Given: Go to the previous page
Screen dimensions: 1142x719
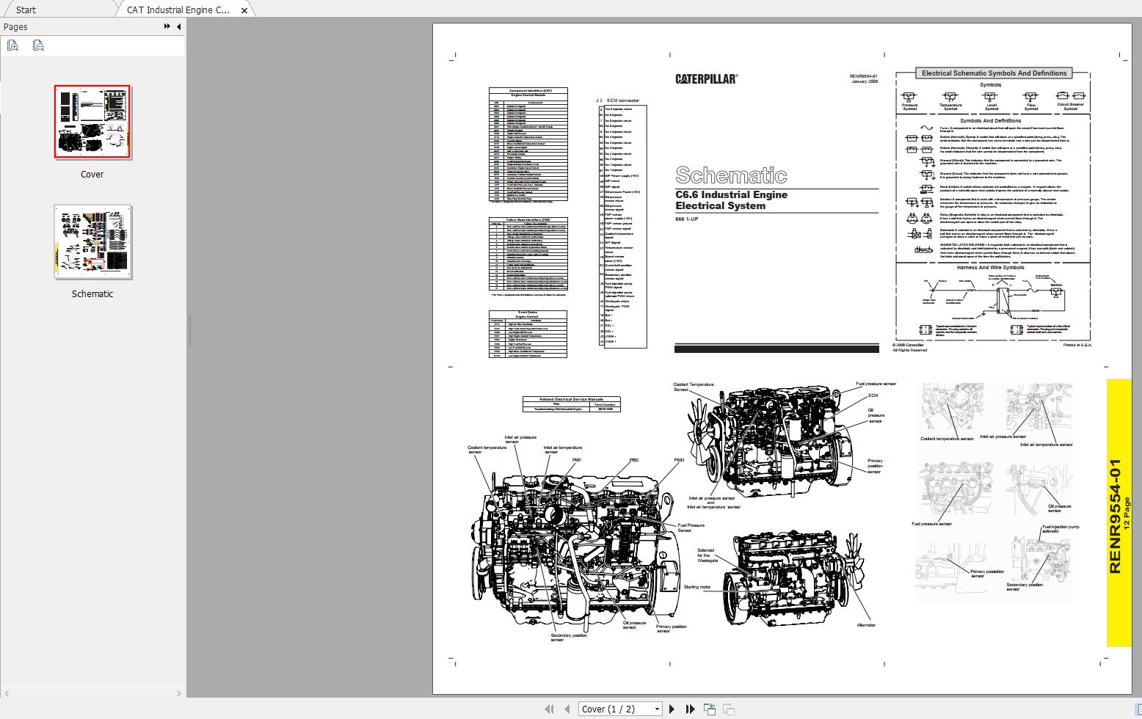Looking at the screenshot, I should coord(567,709).
